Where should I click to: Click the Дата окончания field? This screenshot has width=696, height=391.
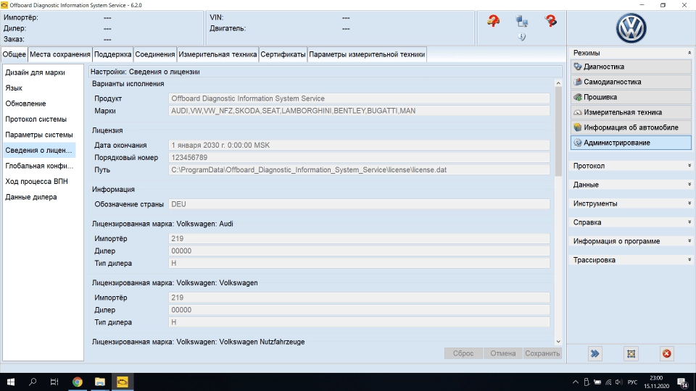tap(359, 145)
